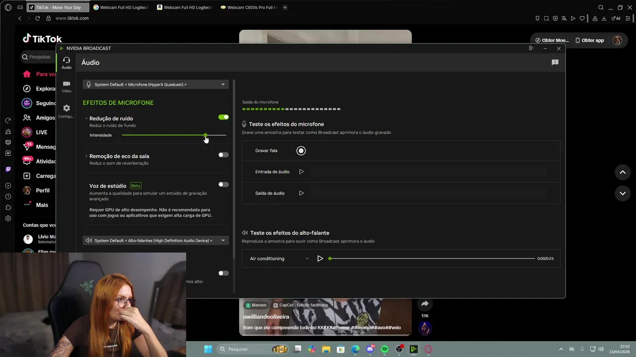The image size is (636, 357).
Task: Click the feedback icon in NVIDIA Broadcast header
Action: (x=555, y=62)
